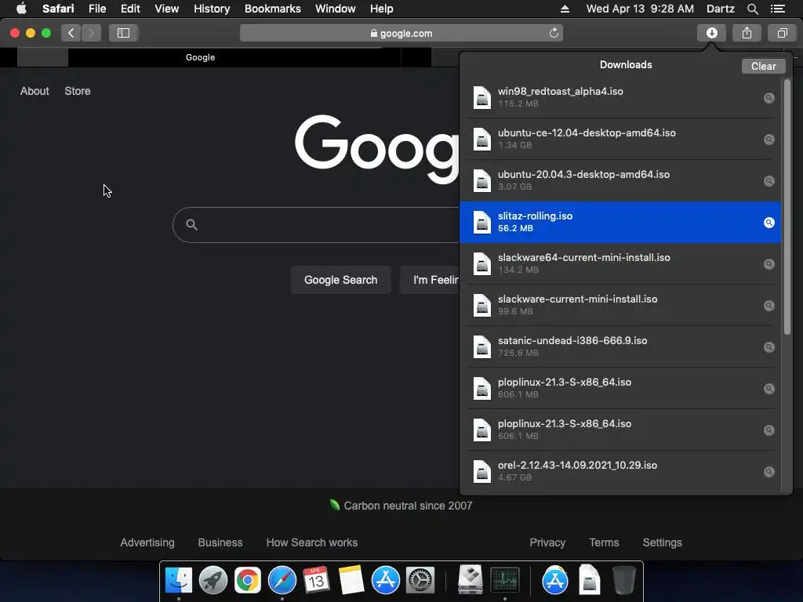Toggle the Safari sidebar icon
803x602 pixels.
coord(123,33)
